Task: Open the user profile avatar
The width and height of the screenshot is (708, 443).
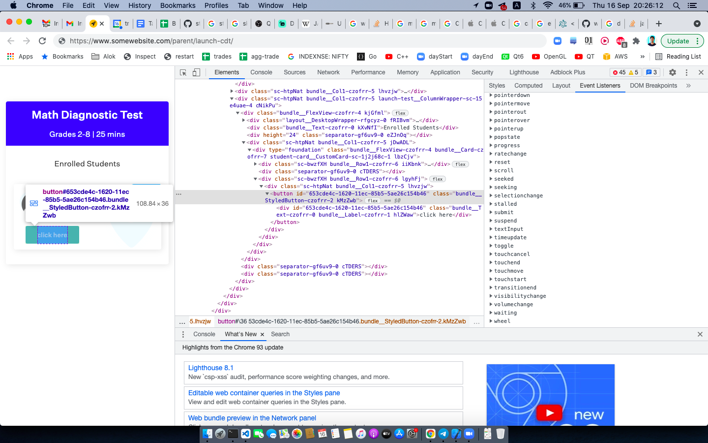Action: click(x=652, y=41)
